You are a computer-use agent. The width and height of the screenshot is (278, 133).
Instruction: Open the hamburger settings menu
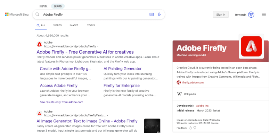264,15
